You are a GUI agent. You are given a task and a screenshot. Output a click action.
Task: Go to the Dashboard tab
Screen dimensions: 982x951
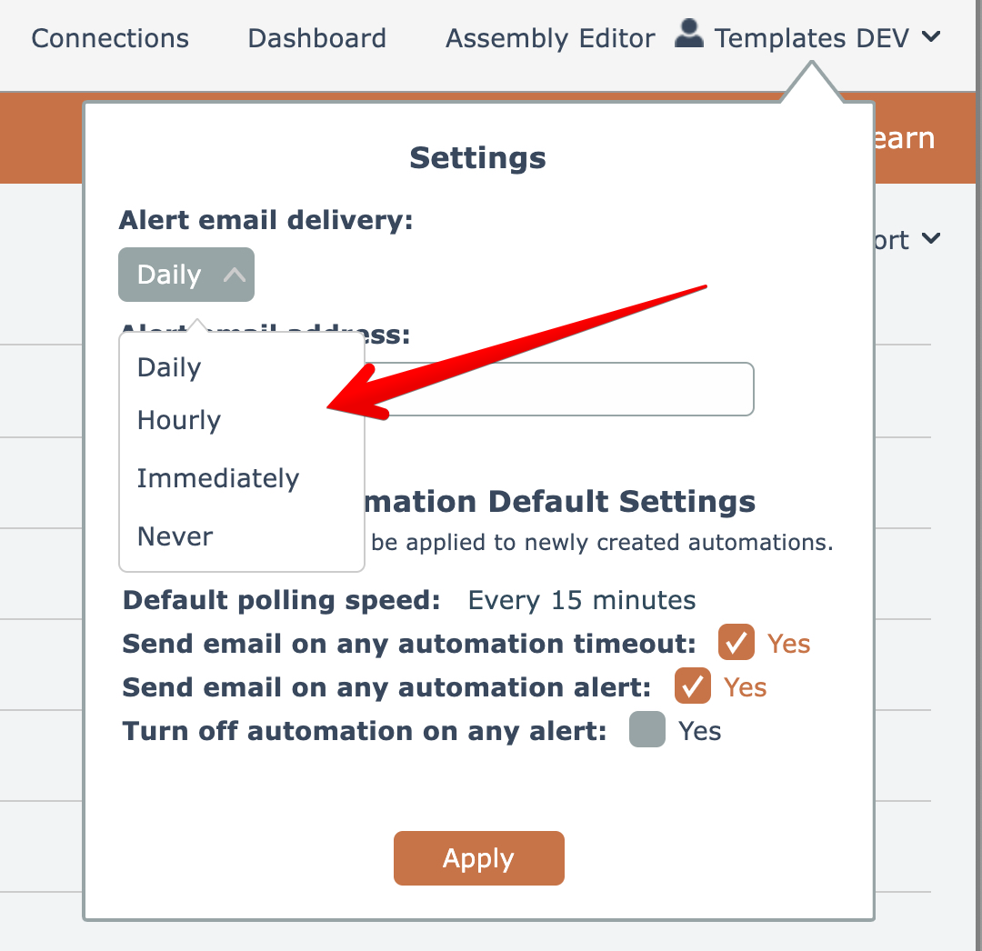(x=316, y=38)
